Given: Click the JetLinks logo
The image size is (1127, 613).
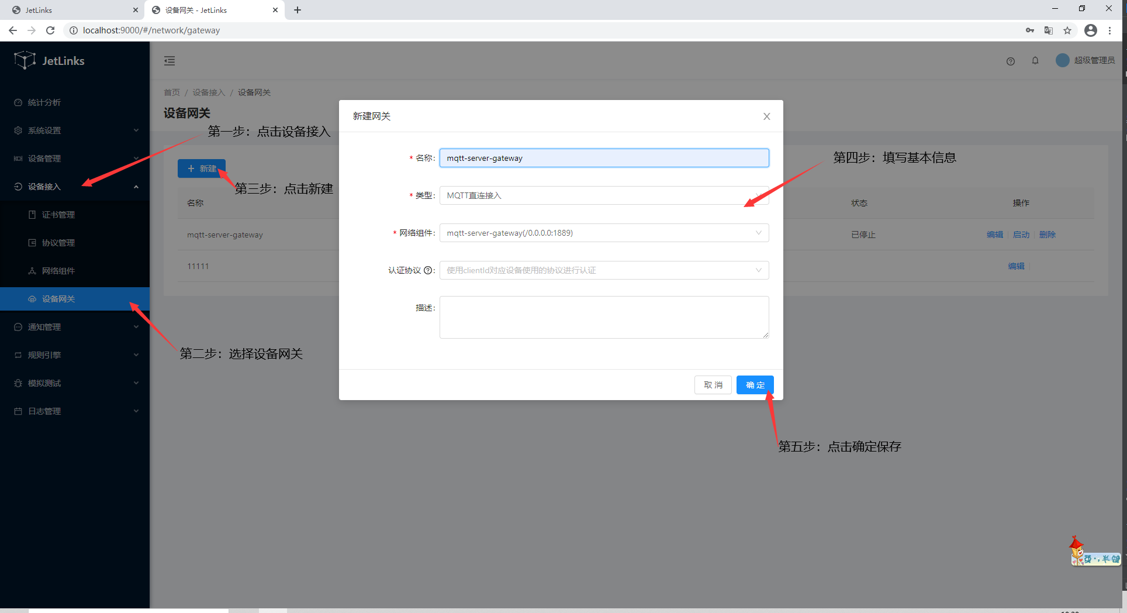Looking at the screenshot, I should point(50,60).
